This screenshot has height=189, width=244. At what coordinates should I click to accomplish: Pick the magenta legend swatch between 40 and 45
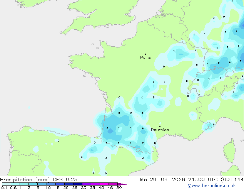pos(104,184)
